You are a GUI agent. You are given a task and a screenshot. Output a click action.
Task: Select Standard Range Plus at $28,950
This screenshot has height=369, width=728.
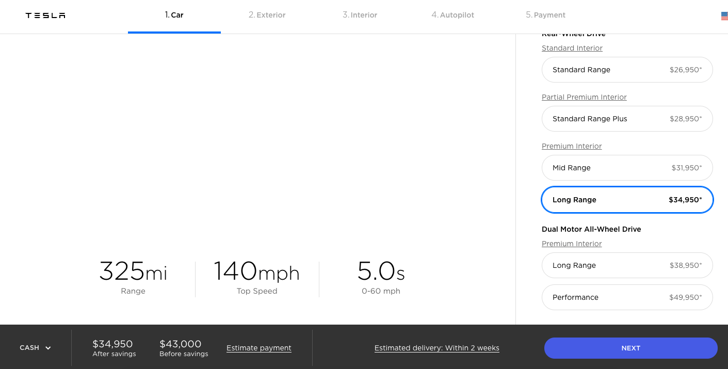click(x=627, y=119)
